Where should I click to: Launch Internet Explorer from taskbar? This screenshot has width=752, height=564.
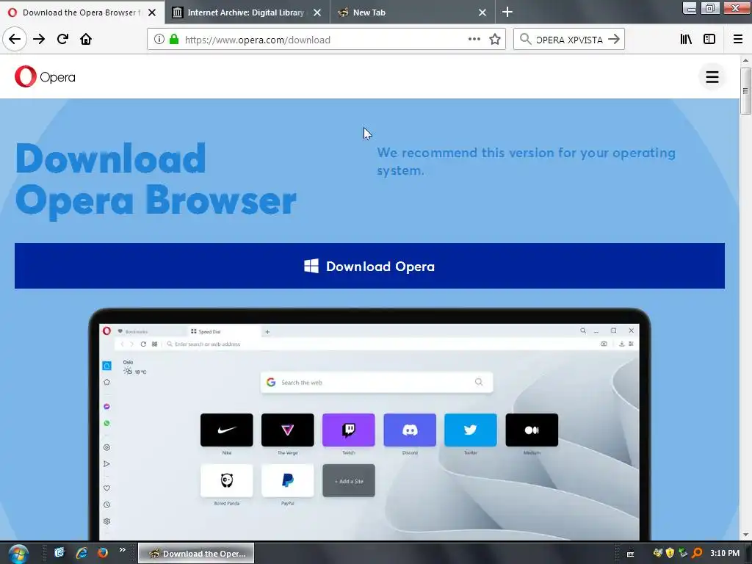click(82, 553)
